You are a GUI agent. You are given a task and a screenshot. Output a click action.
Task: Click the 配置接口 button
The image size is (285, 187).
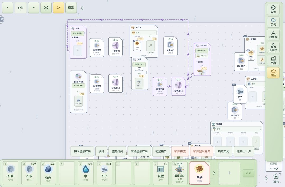coord(161,151)
